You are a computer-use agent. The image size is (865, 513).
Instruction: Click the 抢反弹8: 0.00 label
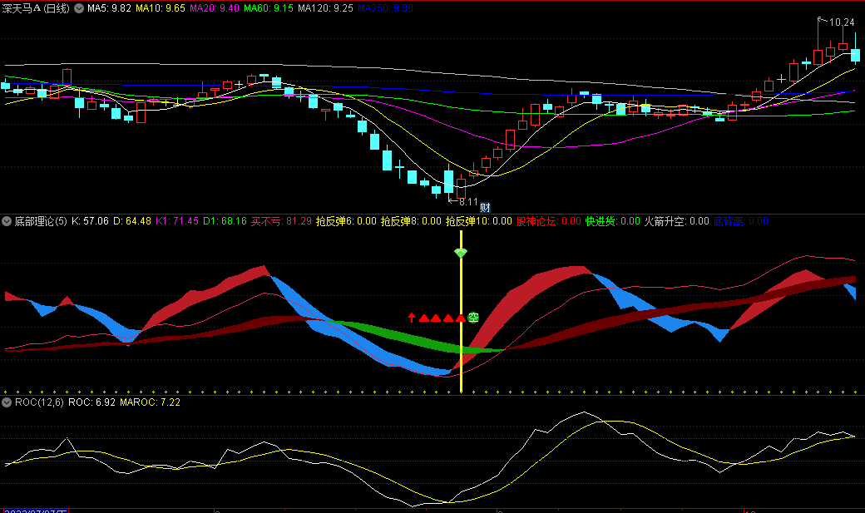[411, 221]
